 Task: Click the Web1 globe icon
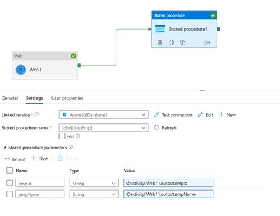[21, 70]
